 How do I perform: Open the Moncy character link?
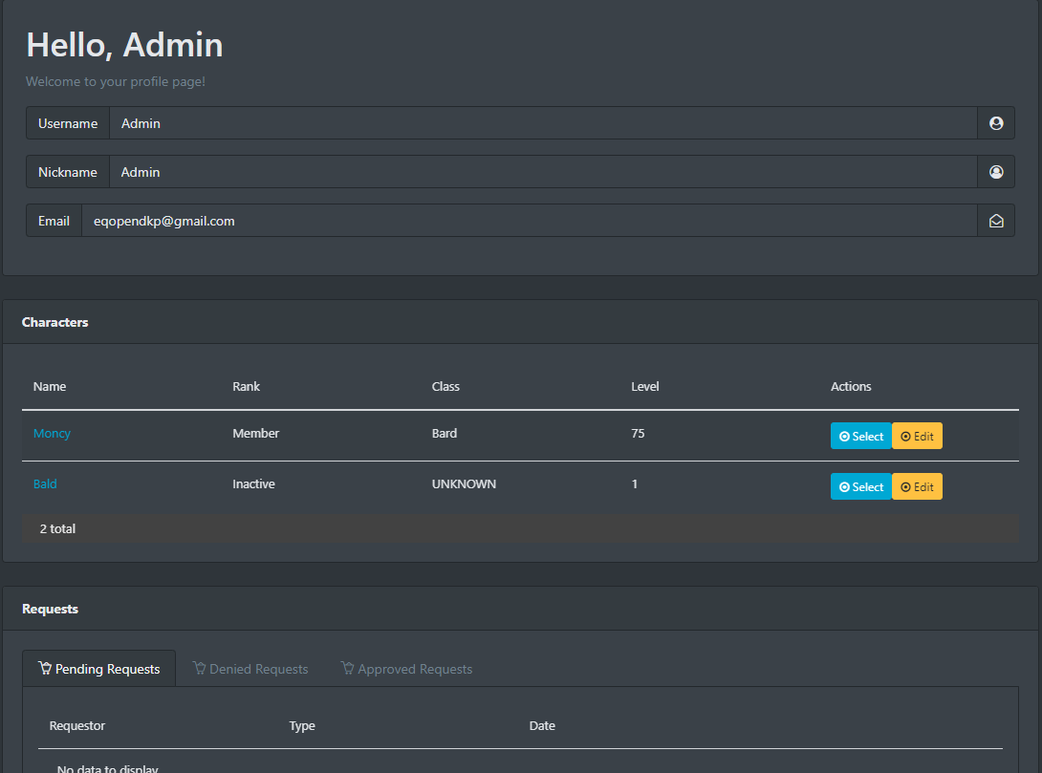(52, 433)
